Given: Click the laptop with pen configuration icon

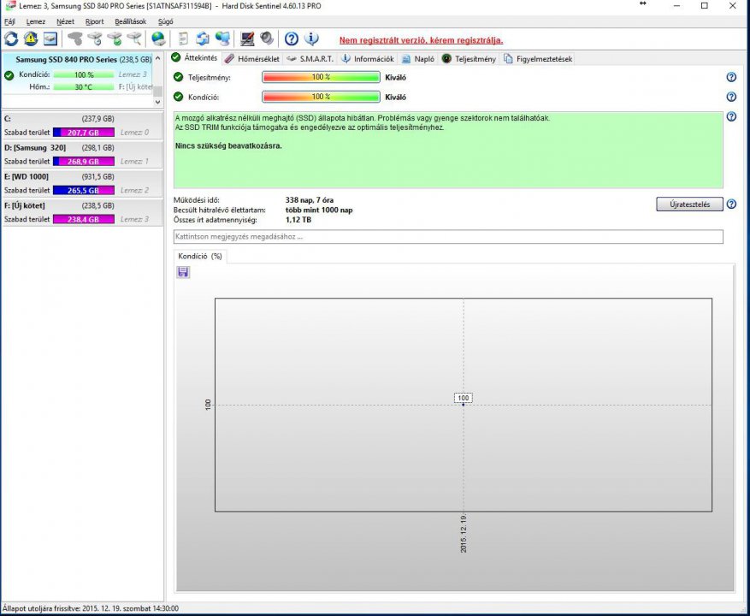Looking at the screenshot, I should (247, 38).
